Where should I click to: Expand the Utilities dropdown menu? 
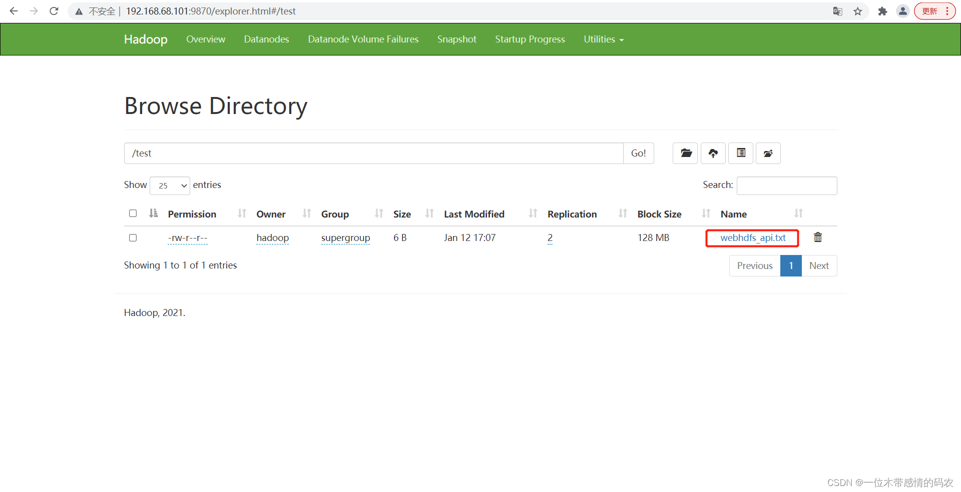click(x=603, y=39)
